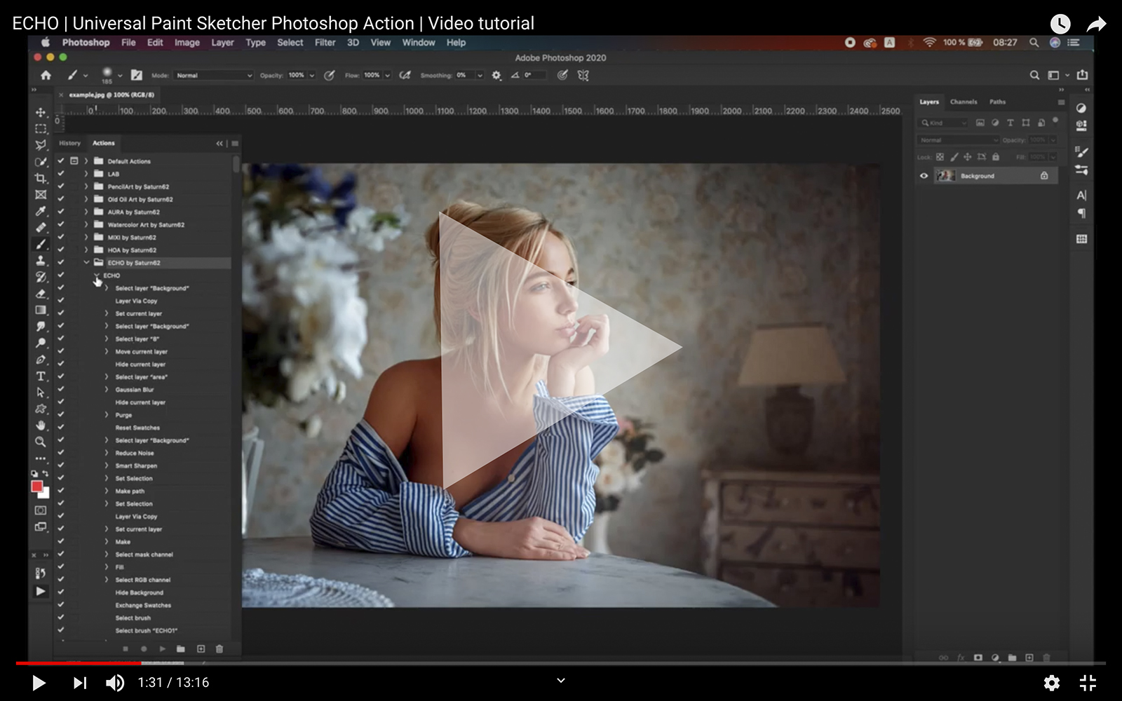Click the Share arrow icon
Screen dimensions: 1122x701
pyautogui.click(x=1096, y=25)
